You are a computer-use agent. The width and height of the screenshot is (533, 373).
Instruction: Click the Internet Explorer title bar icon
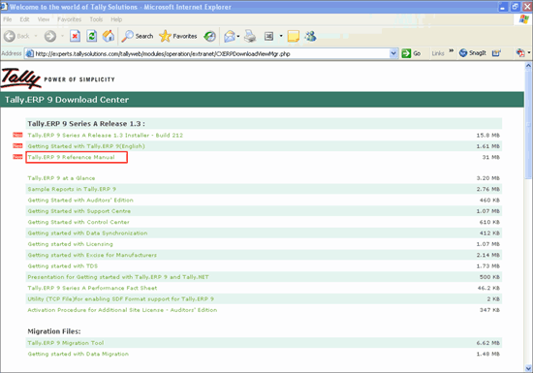point(4,7)
